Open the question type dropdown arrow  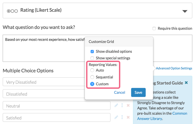(185, 11)
